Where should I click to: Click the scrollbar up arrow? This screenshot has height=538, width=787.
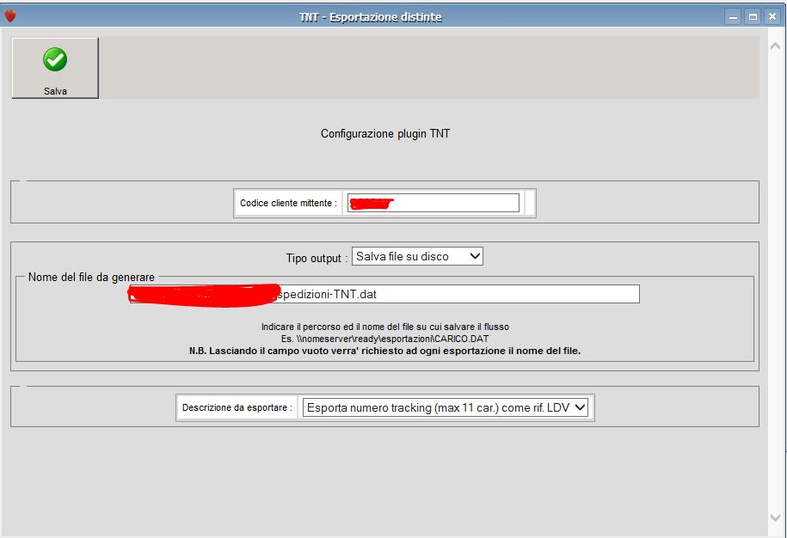pos(776,46)
